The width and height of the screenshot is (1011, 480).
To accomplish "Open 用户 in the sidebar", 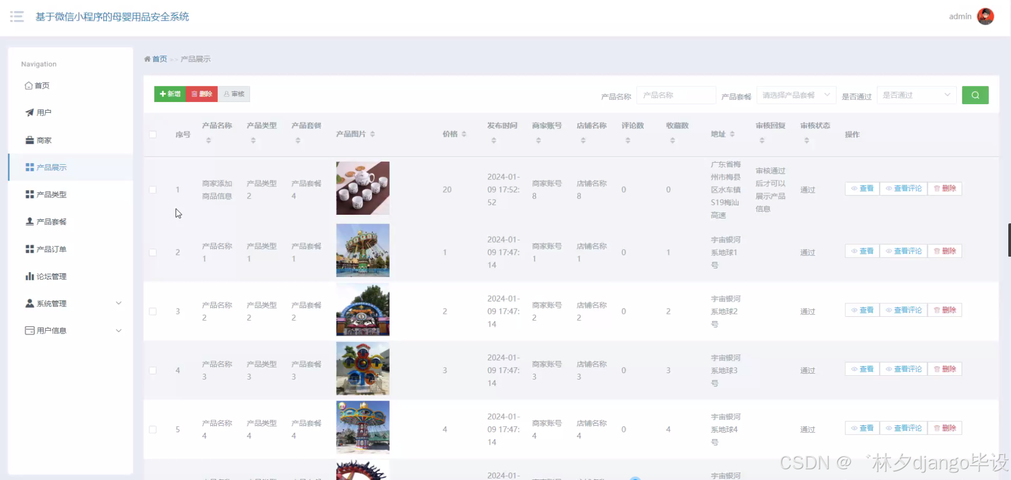I will (x=71, y=113).
